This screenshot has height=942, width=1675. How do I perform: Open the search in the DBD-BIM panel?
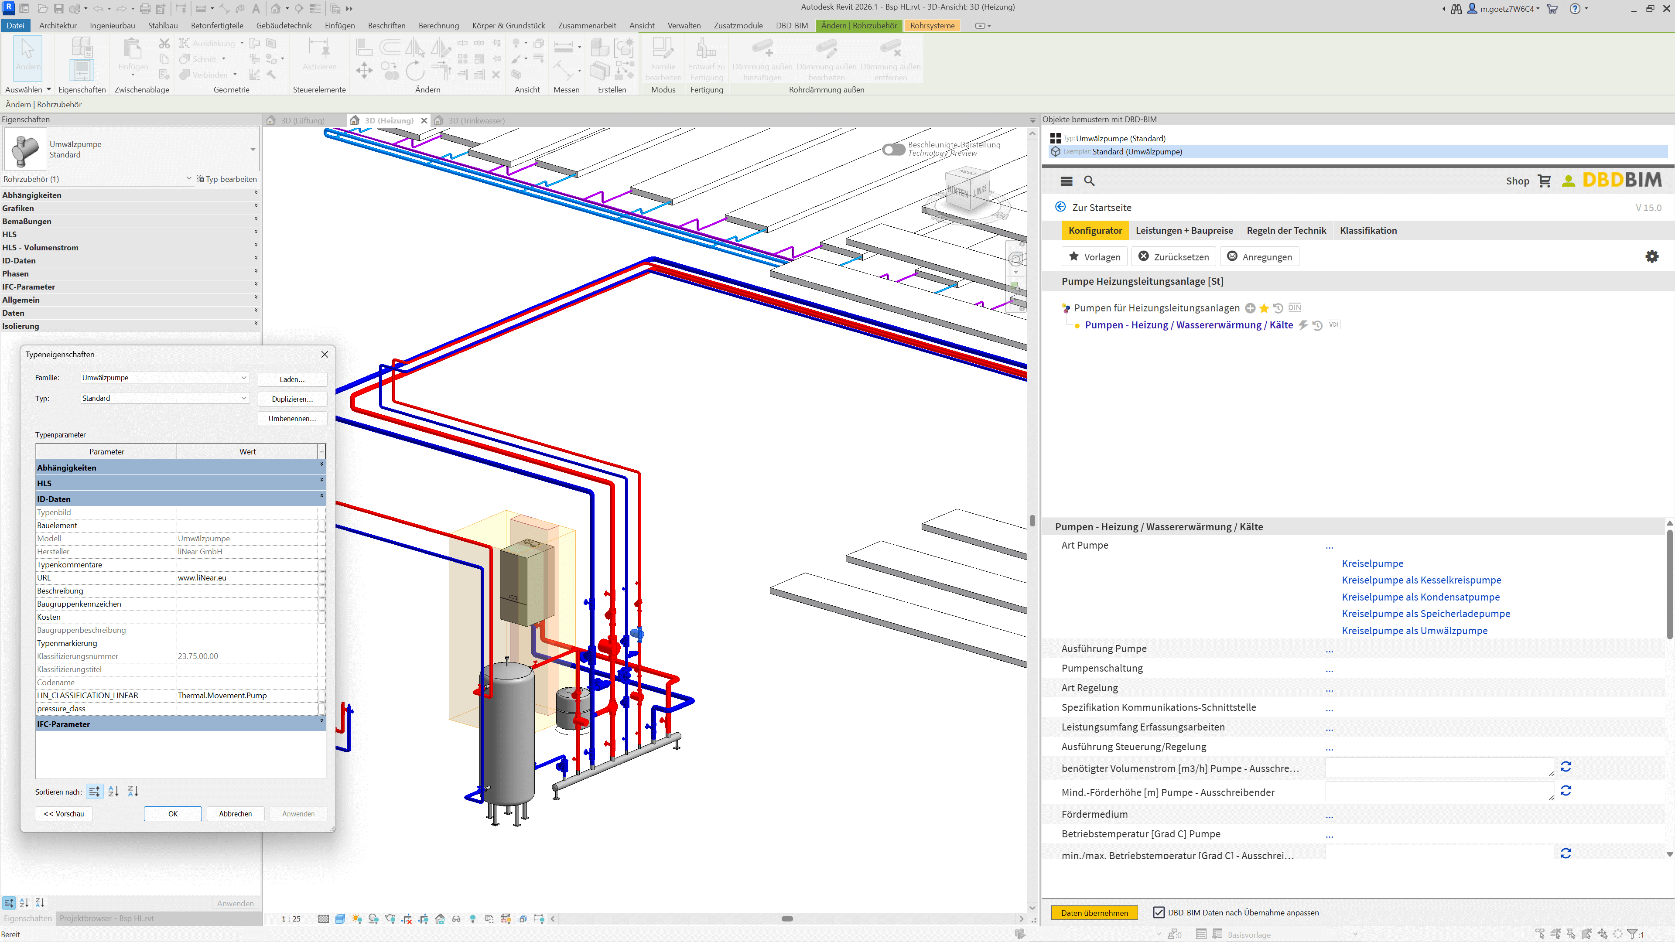tap(1089, 181)
